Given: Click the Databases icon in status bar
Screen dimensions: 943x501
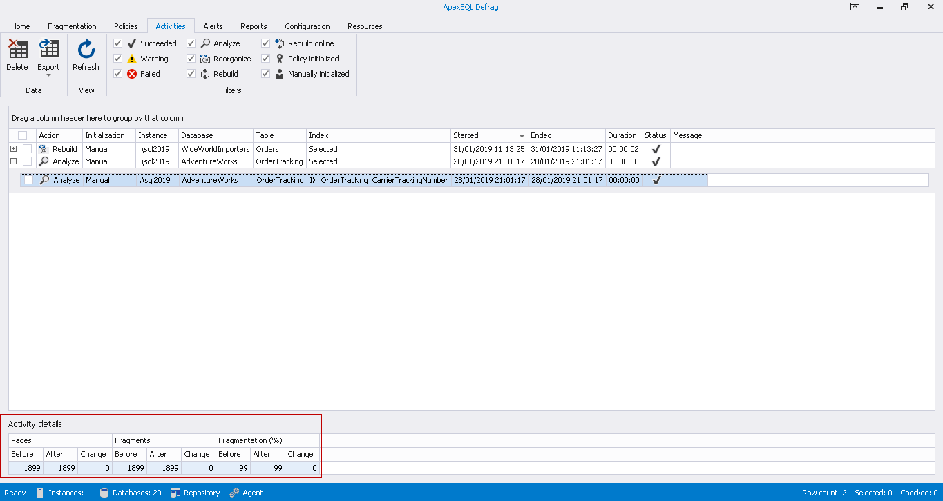Looking at the screenshot, I should pos(104,492).
